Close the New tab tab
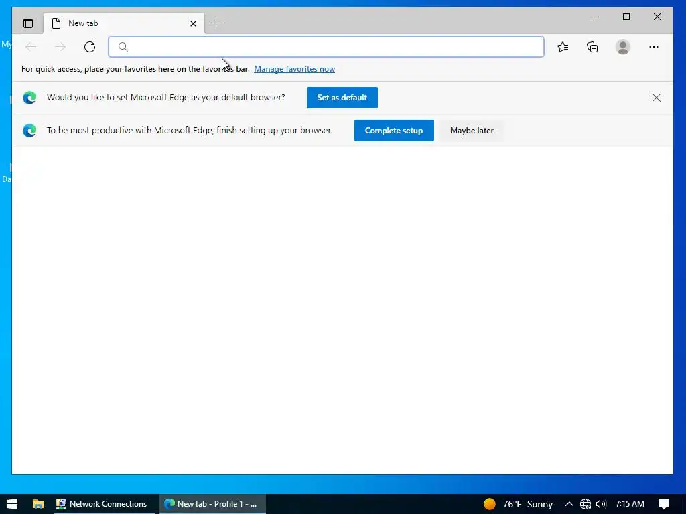Image resolution: width=686 pixels, height=514 pixels. click(x=193, y=23)
